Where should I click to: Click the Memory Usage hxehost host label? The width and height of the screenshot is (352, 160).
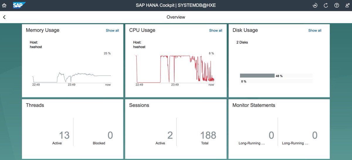[x=36, y=47]
